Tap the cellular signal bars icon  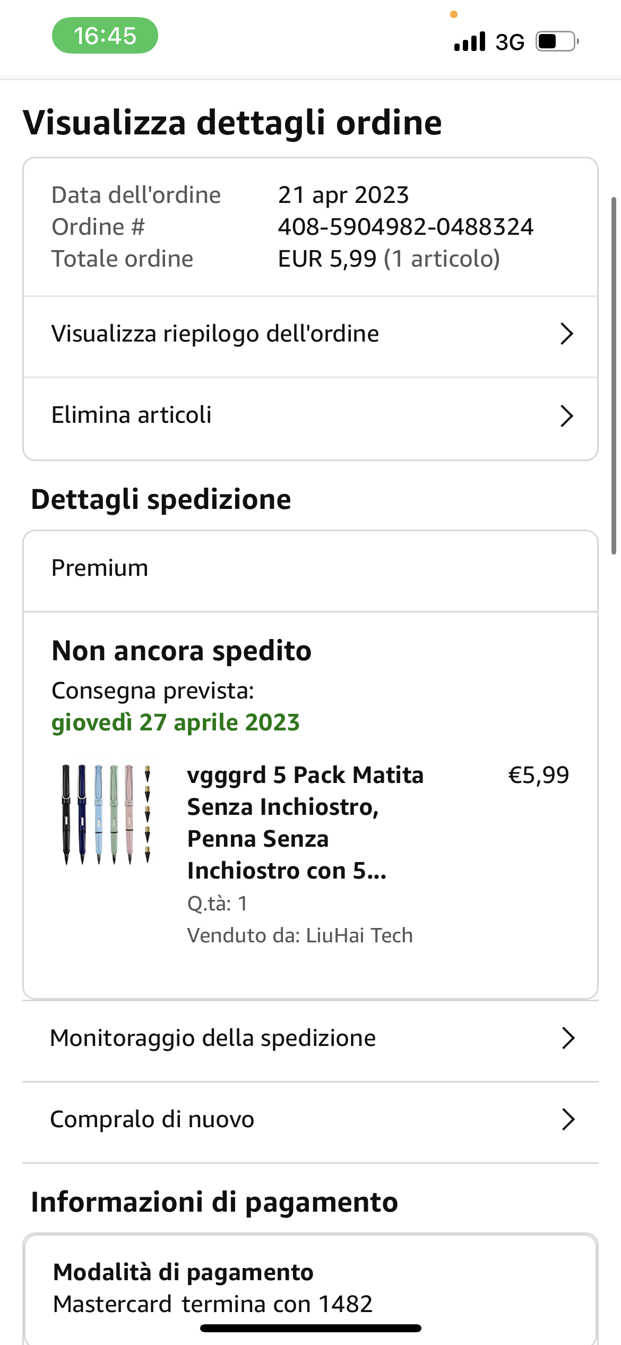pos(470,41)
